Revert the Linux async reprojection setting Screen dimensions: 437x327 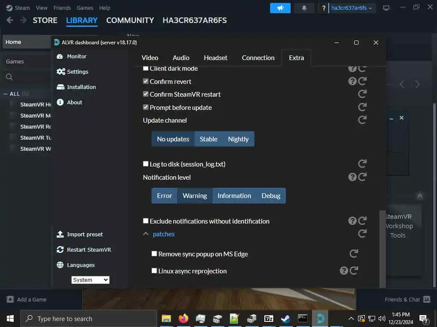click(354, 270)
